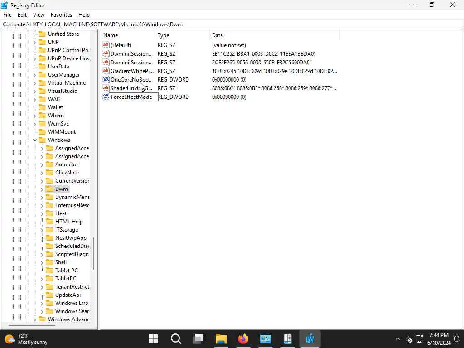
Task: Select the NcsiUwpApp key
Action: pyautogui.click(x=71, y=237)
